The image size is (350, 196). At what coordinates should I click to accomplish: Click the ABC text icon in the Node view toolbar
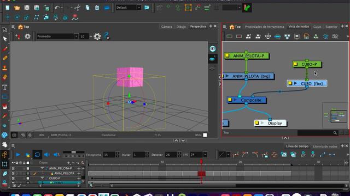click(335, 36)
